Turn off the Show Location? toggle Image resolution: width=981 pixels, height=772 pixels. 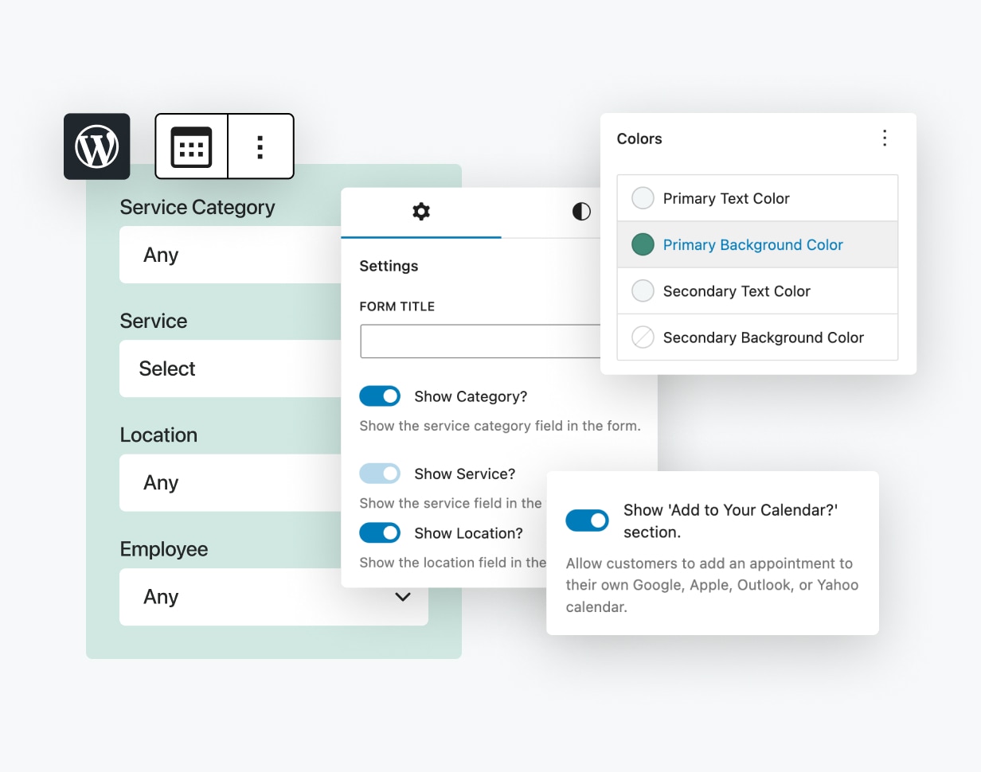(x=380, y=532)
